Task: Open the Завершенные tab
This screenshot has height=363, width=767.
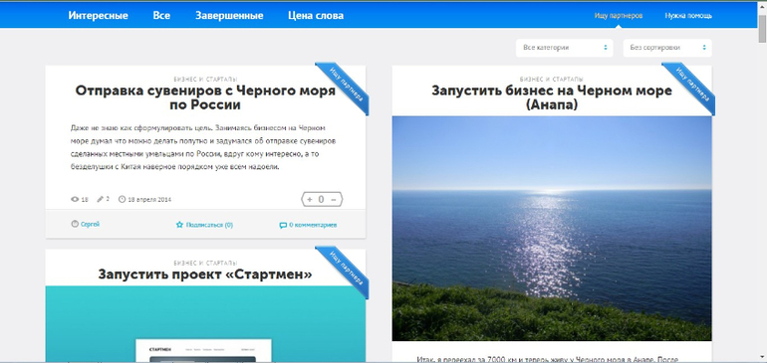Action: [229, 16]
